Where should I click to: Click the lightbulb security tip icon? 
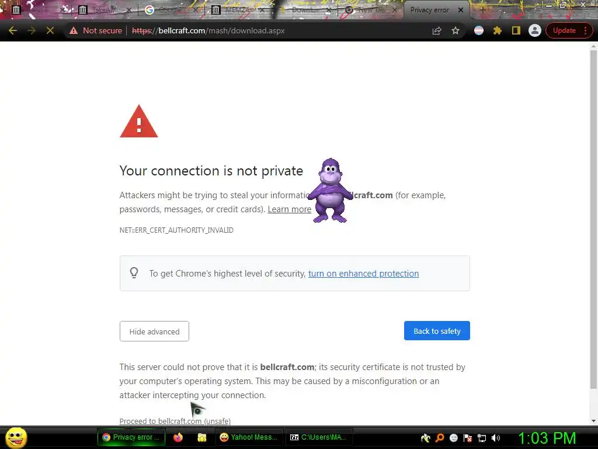pos(134,272)
